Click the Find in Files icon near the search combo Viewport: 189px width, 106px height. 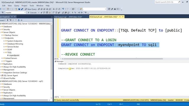[x=81, y=9]
